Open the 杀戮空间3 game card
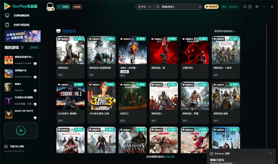 tap(195, 57)
